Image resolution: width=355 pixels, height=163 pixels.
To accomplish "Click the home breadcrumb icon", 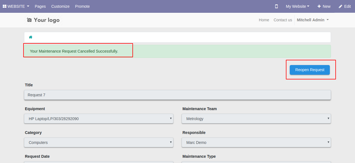I will (x=31, y=37).
